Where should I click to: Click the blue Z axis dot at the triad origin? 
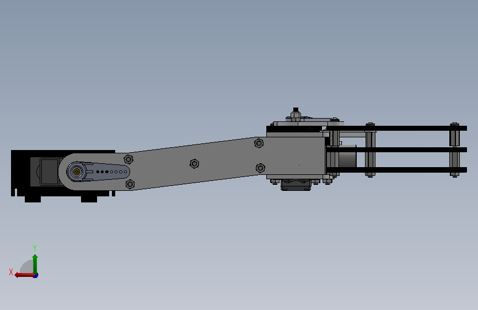click(36, 276)
